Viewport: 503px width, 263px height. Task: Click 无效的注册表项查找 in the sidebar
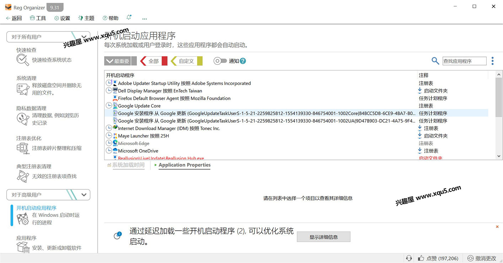54,176
